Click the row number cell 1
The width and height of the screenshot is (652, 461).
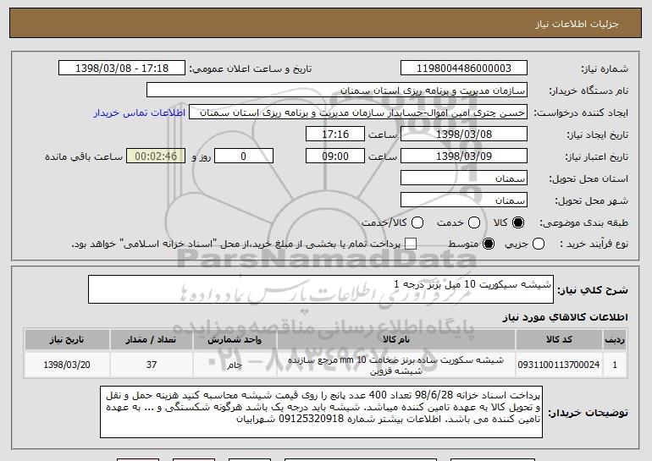(615, 365)
